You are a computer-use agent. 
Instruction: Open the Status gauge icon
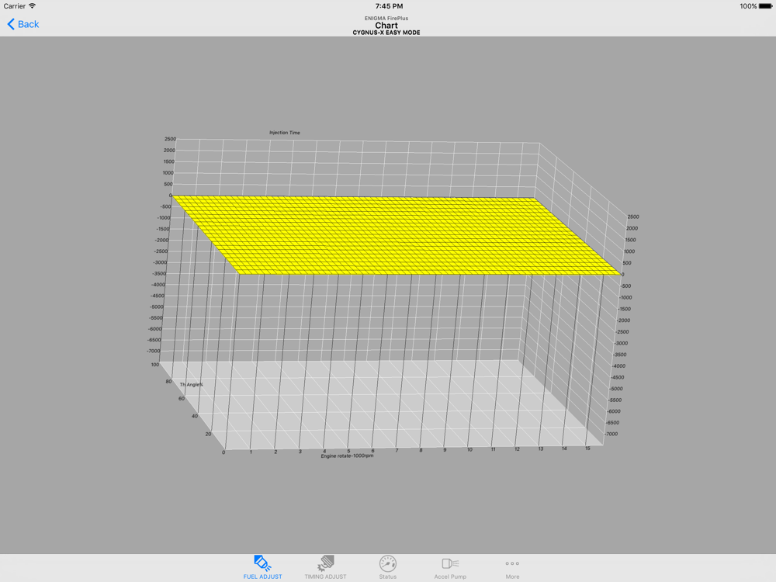[388, 563]
